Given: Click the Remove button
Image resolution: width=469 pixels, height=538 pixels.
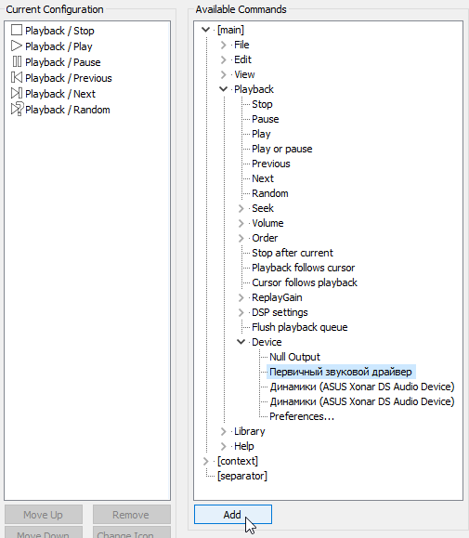Looking at the screenshot, I should pos(131,515).
